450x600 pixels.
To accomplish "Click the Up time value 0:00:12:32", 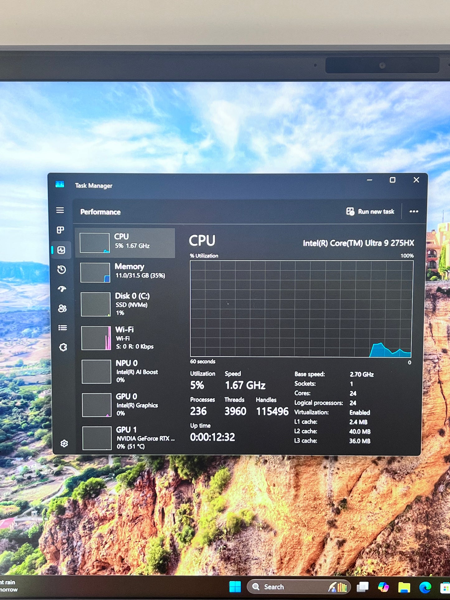I will (x=212, y=437).
